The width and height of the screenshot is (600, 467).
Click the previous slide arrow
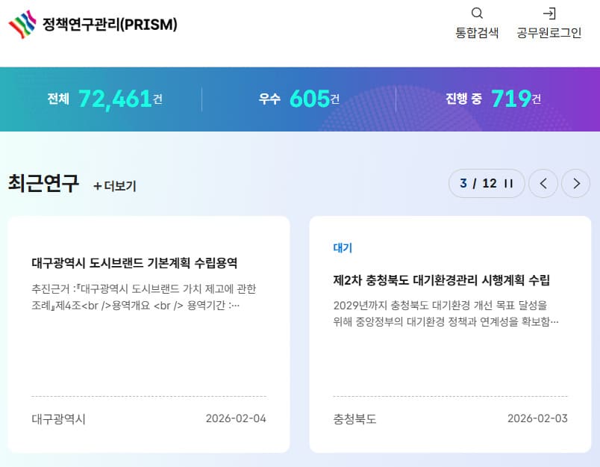pyautogui.click(x=543, y=183)
